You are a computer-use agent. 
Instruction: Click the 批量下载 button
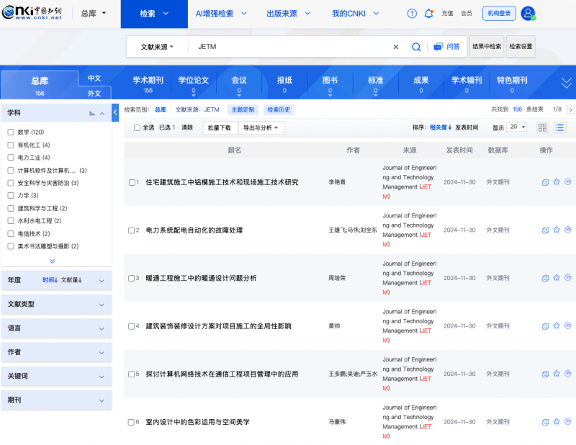click(219, 127)
